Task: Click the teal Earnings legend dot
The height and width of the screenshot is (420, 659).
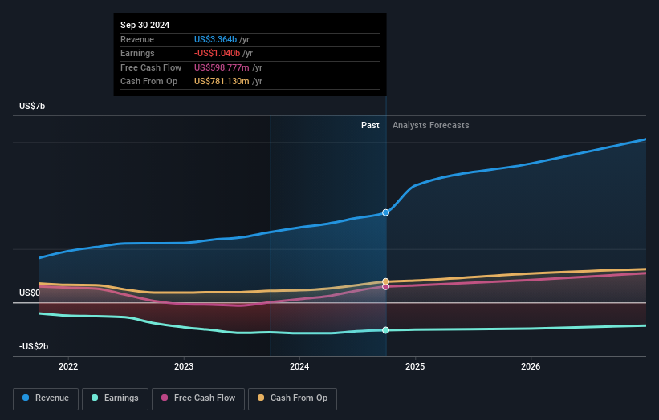Action: [x=95, y=398]
